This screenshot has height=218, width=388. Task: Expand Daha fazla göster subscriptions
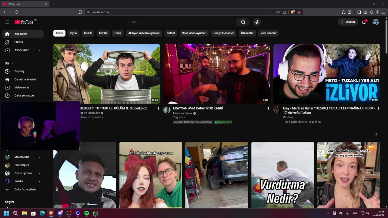click(x=23, y=189)
